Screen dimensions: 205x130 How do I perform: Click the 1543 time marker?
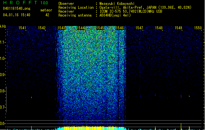[x=61, y=28]
